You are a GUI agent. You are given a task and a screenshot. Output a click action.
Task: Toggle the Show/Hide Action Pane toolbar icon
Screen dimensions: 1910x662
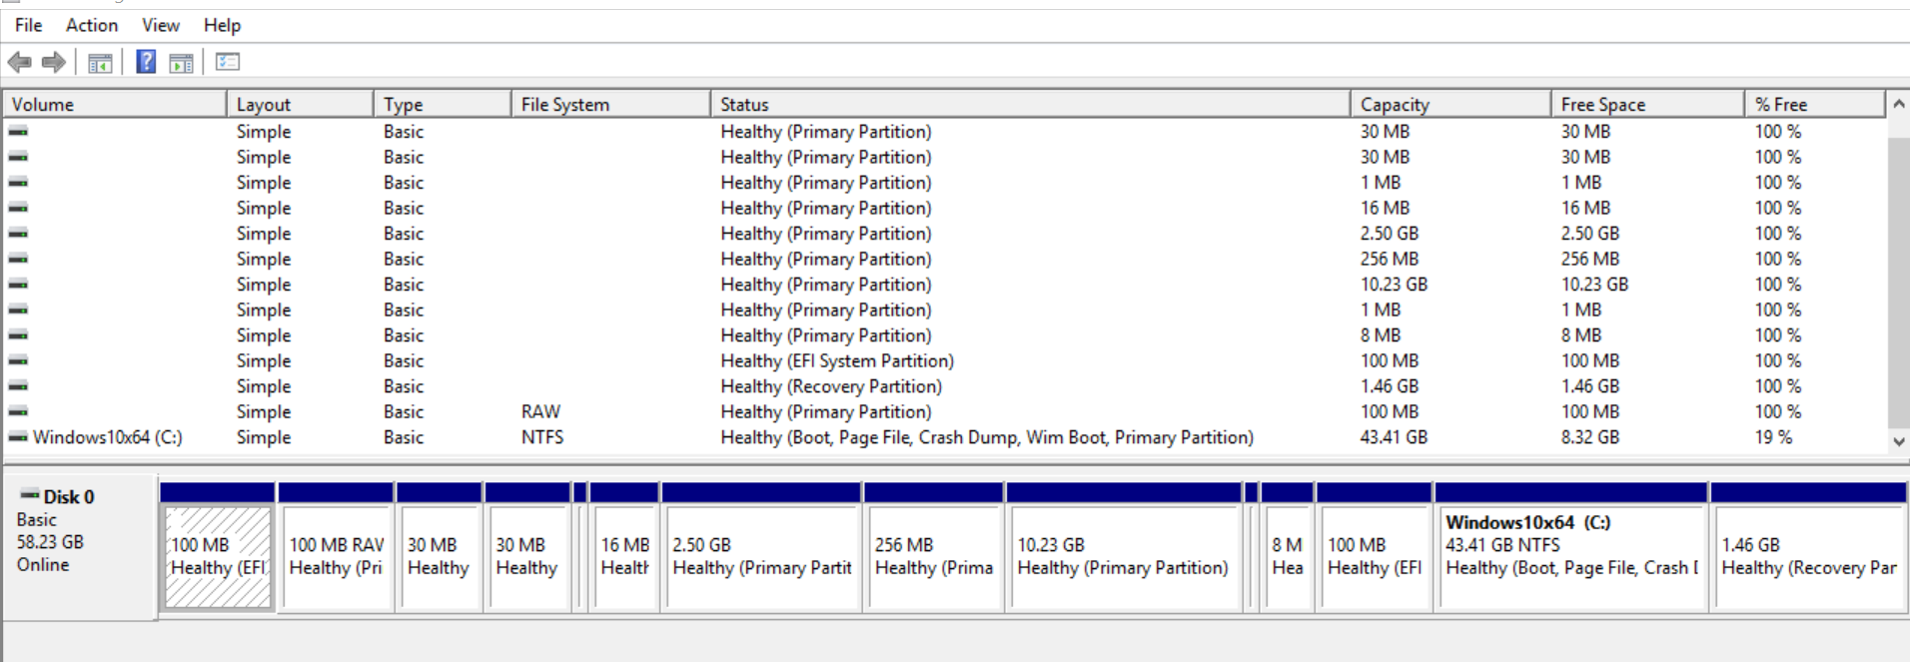(181, 63)
